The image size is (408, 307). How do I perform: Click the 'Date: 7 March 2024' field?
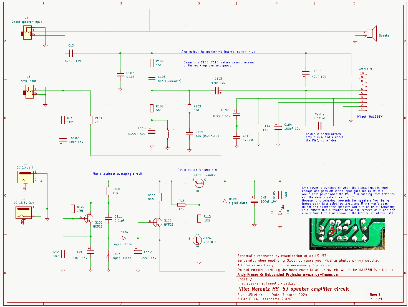[289, 295]
